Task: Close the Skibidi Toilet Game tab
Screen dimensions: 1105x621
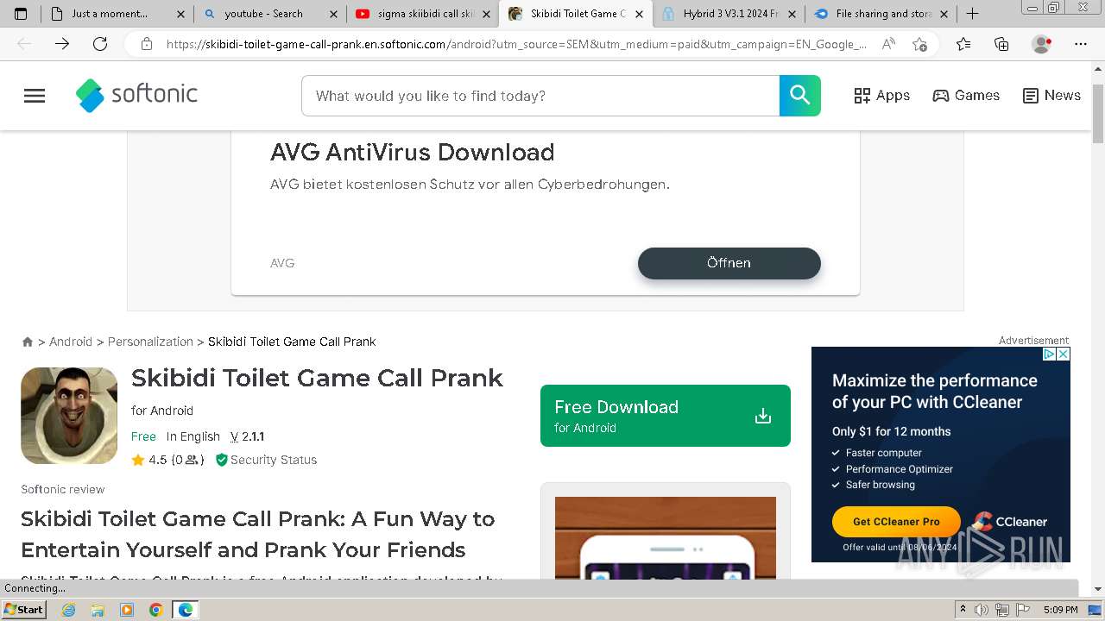Action: 639,14
